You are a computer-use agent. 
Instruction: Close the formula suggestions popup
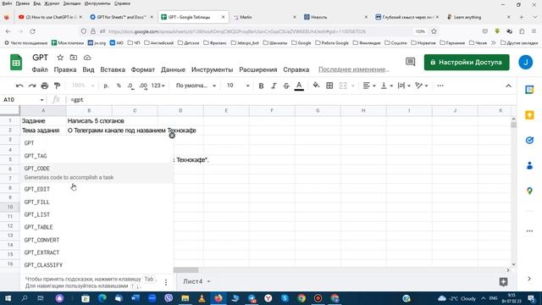click(x=172, y=136)
